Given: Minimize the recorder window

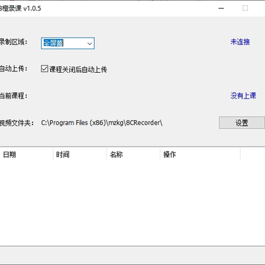Looking at the screenshot, I should pos(221,8).
